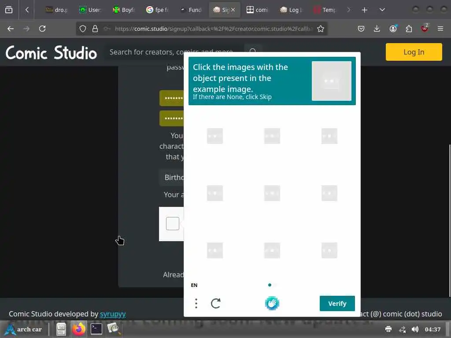Click the printer tray icon

388,329
